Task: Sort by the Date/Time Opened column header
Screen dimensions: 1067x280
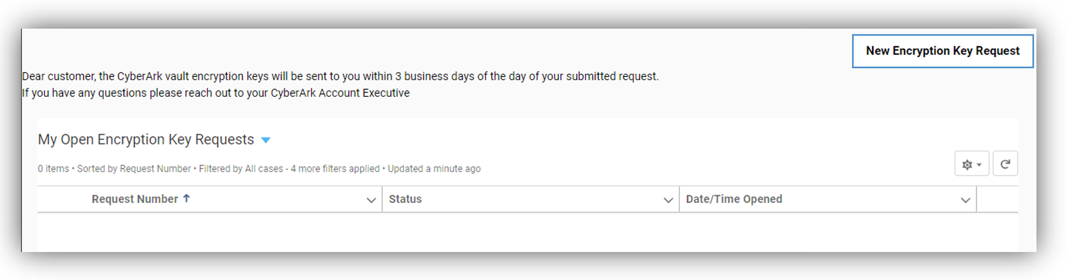Action: pyautogui.click(x=734, y=199)
